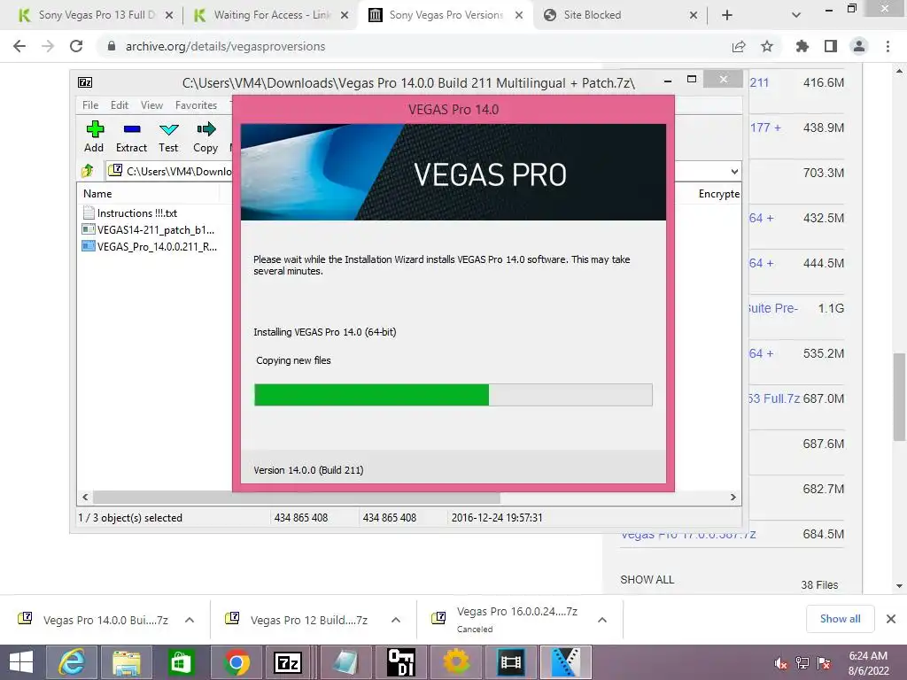Click the volume muted tray icon
This screenshot has height=680, width=907.
point(780,663)
